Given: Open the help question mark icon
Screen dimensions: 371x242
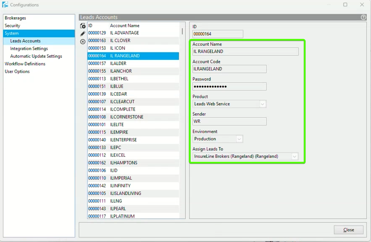Looking at the screenshot, I should [x=363, y=17].
